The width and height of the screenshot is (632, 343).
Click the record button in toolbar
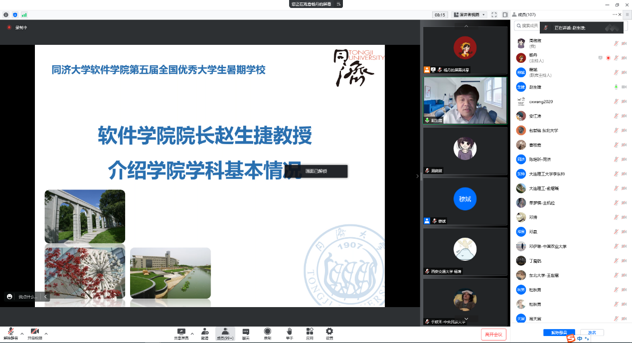pos(268,332)
